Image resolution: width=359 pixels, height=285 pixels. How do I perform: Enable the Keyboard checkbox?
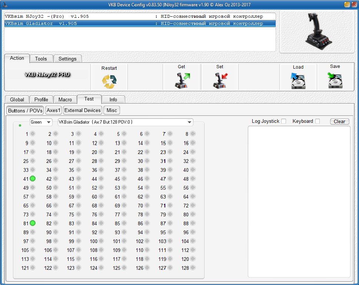point(318,121)
